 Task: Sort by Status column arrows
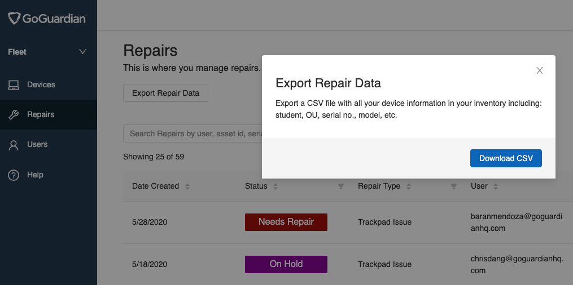(275, 186)
